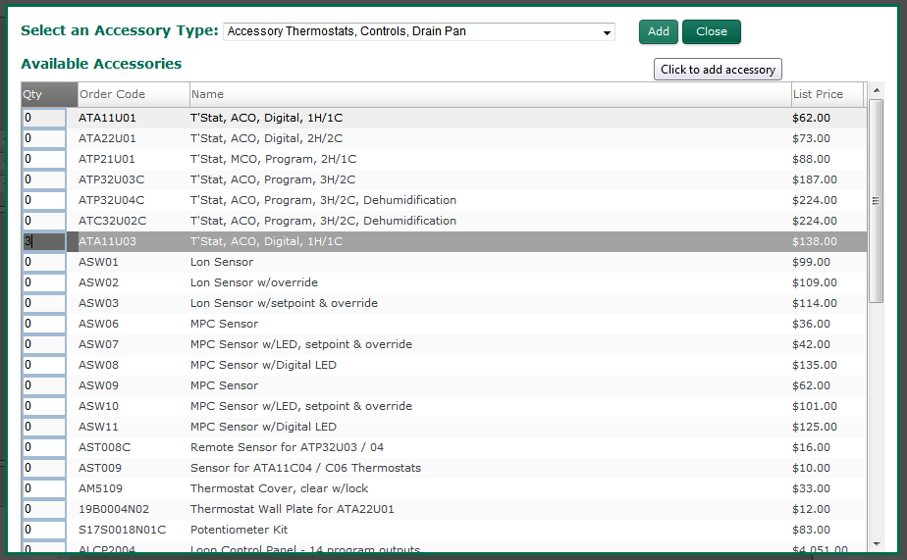Image resolution: width=907 pixels, height=560 pixels.
Task: Click the Add button
Action: pyautogui.click(x=658, y=31)
